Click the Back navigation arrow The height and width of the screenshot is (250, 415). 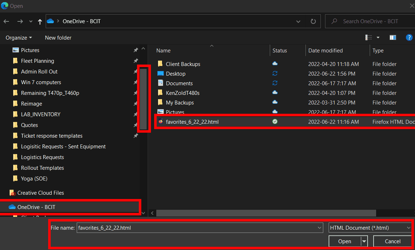[6, 21]
